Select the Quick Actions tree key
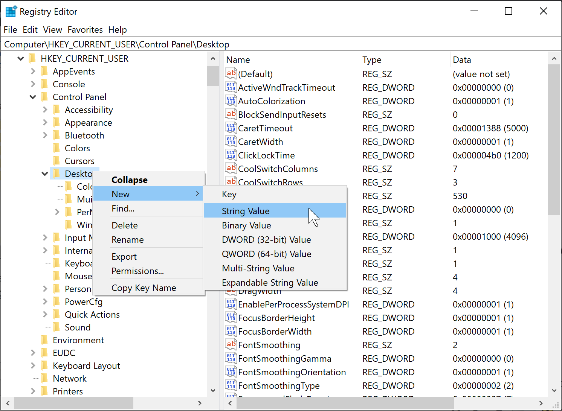Viewport: 562px width, 411px height. [92, 314]
